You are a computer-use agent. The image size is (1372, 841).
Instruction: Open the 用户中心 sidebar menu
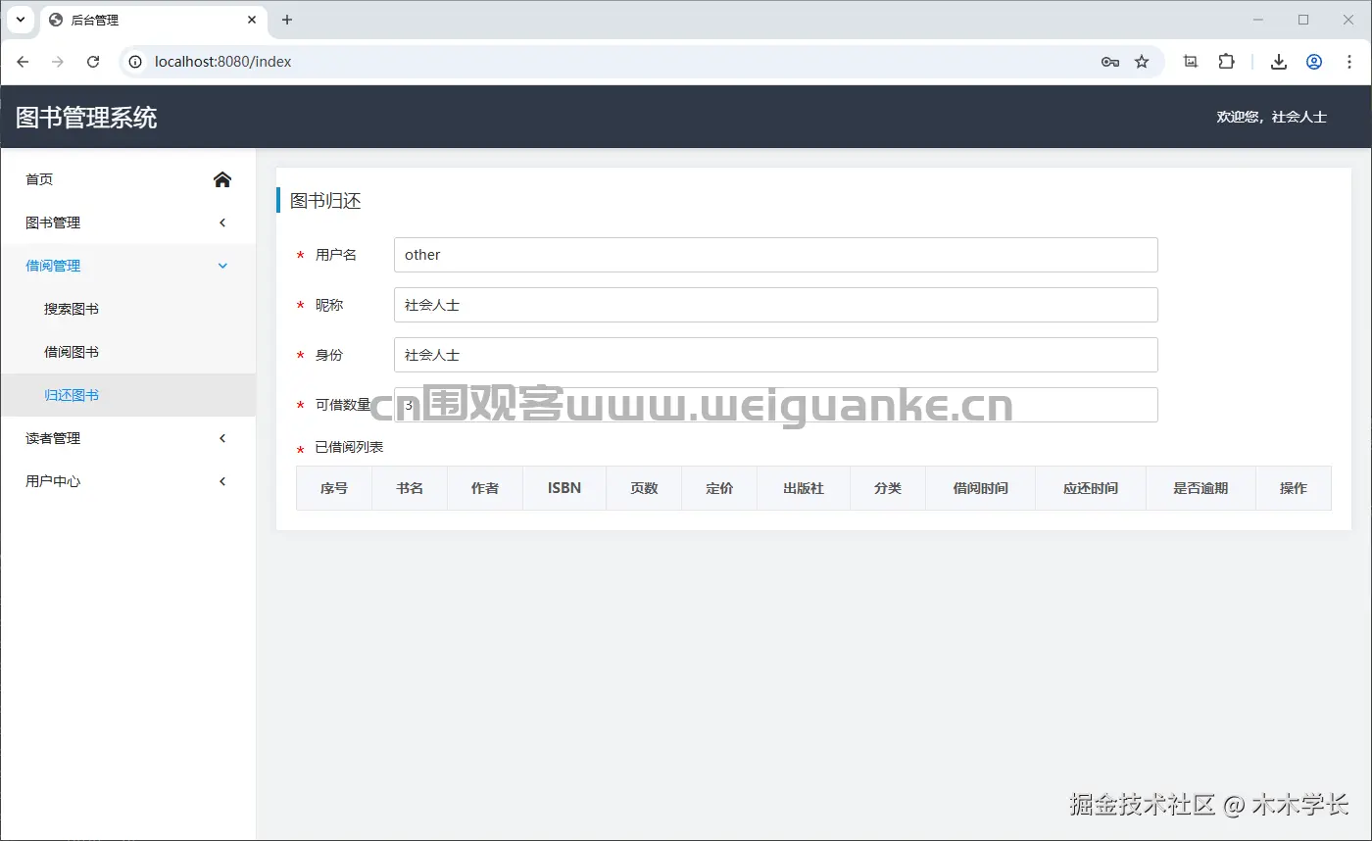[128, 481]
